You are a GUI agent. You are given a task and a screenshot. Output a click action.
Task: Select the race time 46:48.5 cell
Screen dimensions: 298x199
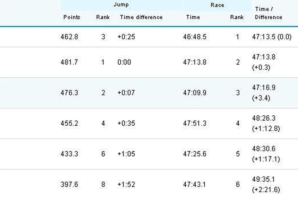point(194,37)
